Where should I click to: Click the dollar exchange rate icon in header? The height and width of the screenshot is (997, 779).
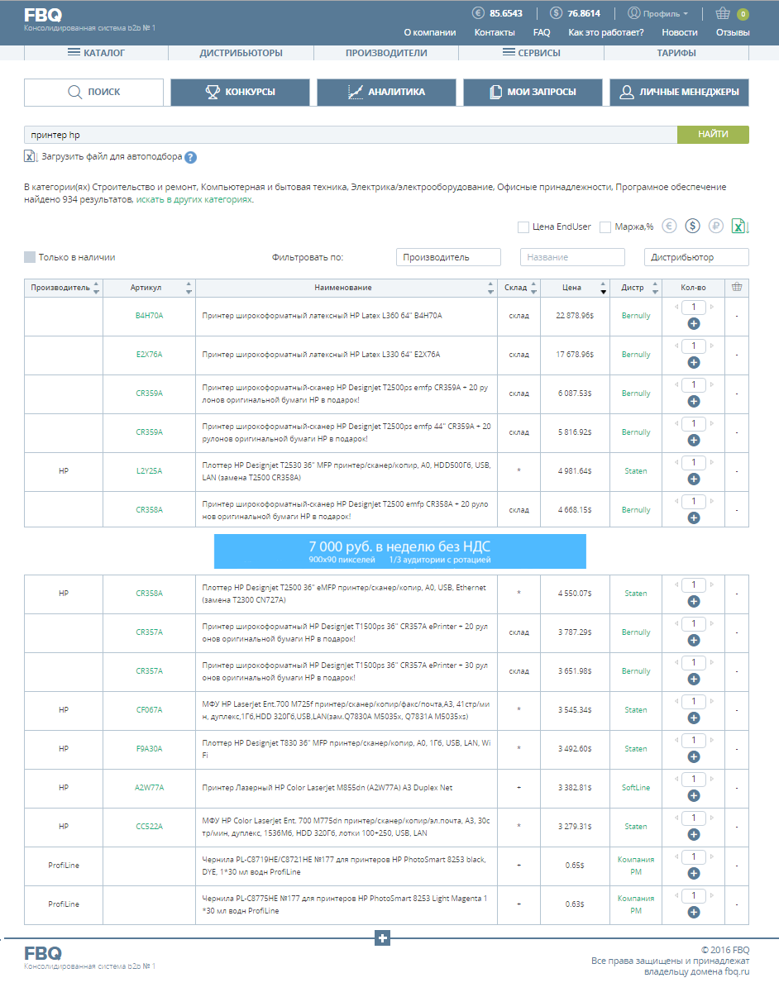click(556, 13)
